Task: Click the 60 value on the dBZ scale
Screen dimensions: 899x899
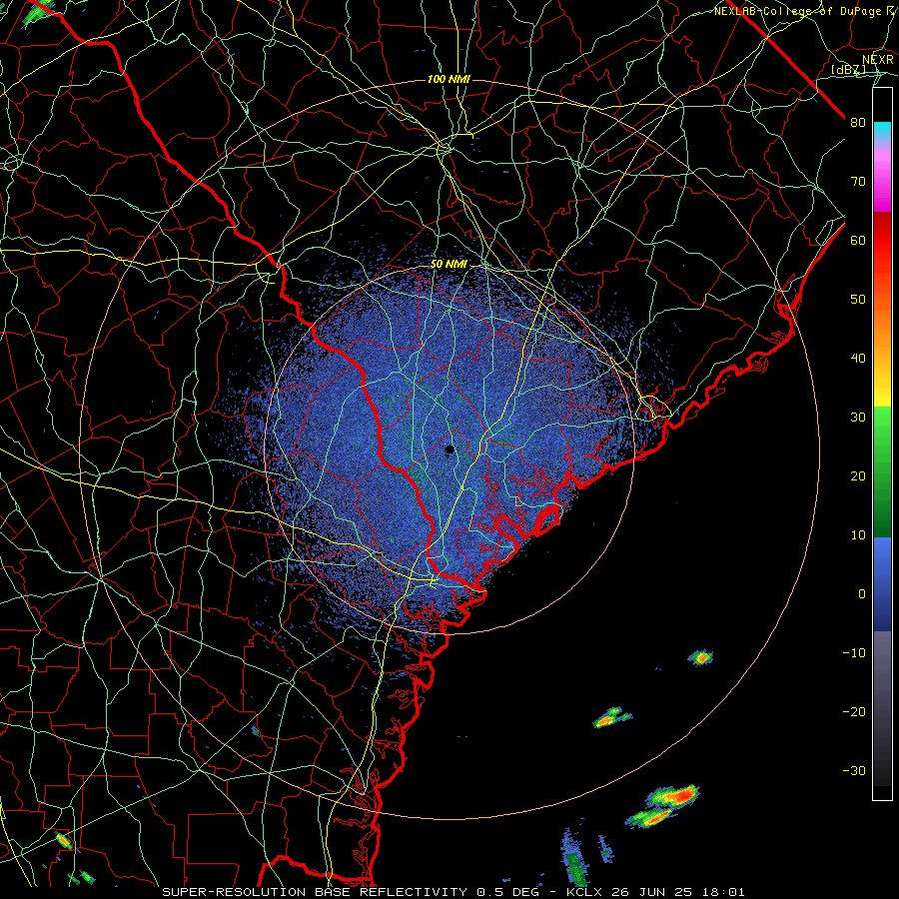Action: point(858,241)
